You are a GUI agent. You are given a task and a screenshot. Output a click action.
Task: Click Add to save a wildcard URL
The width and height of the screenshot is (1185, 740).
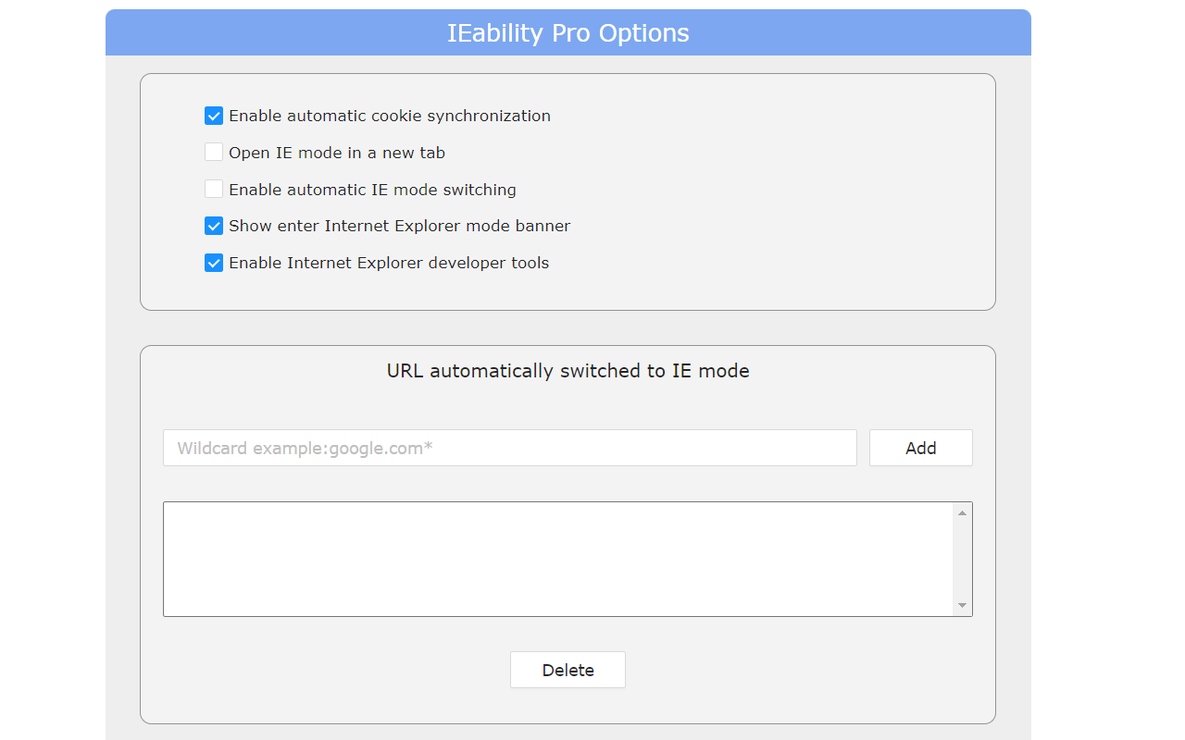coord(920,448)
